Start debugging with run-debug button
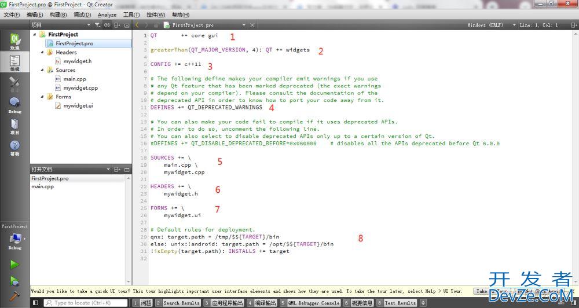Image resolution: width=579 pixels, height=308 pixels. (x=14, y=281)
